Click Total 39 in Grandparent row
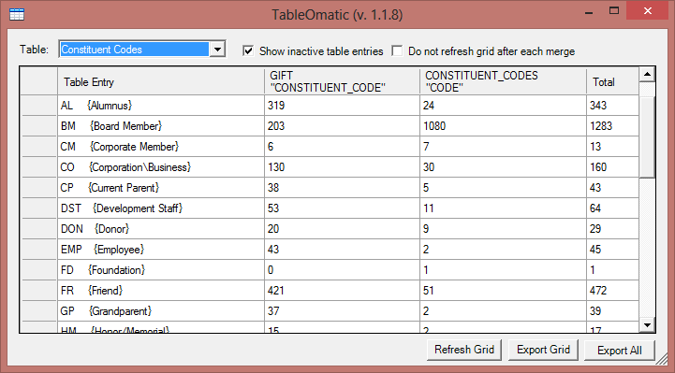Viewport: 675px width, 373px height. [612, 311]
